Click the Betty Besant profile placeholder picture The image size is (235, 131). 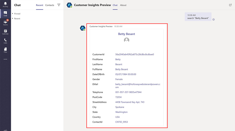(127, 40)
